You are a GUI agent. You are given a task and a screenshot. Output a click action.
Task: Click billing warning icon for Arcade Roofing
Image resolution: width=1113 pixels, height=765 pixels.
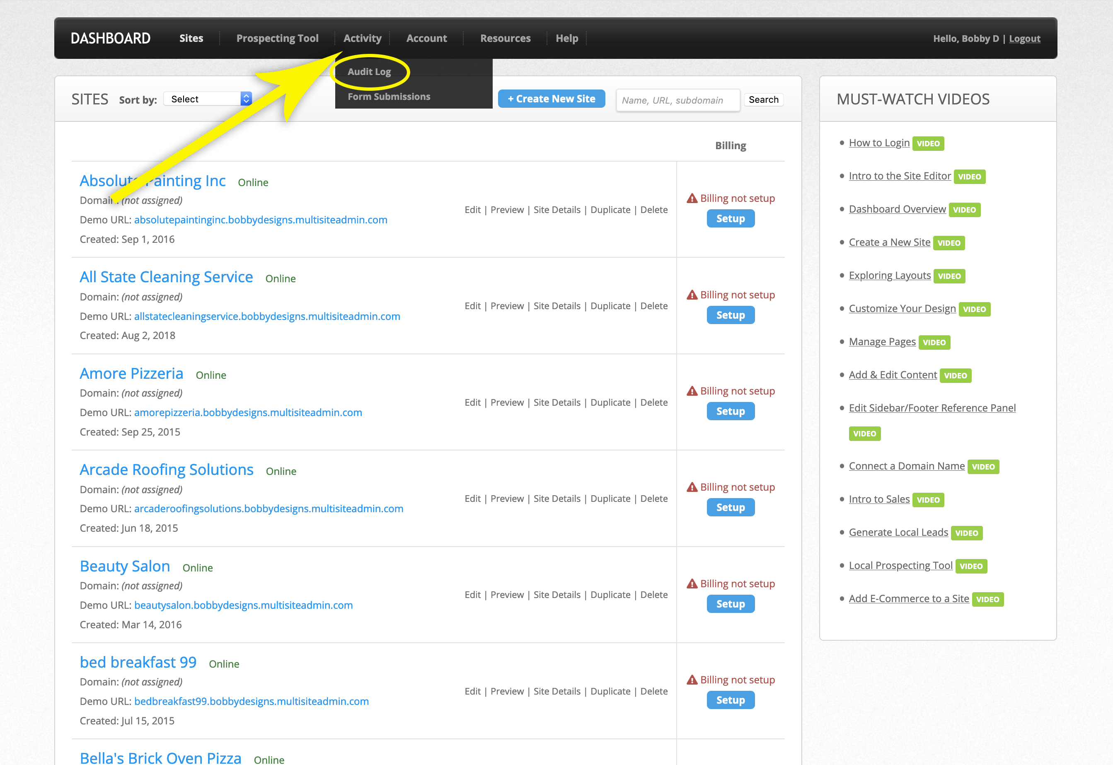click(692, 487)
